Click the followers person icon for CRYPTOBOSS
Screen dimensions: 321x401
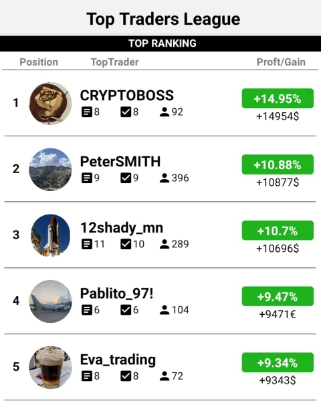click(x=165, y=112)
